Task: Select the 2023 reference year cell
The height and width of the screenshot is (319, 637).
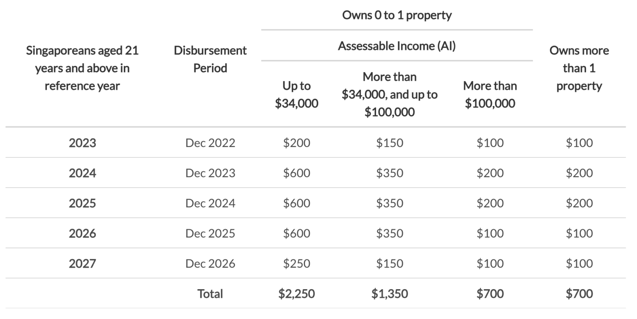Action: 82,143
